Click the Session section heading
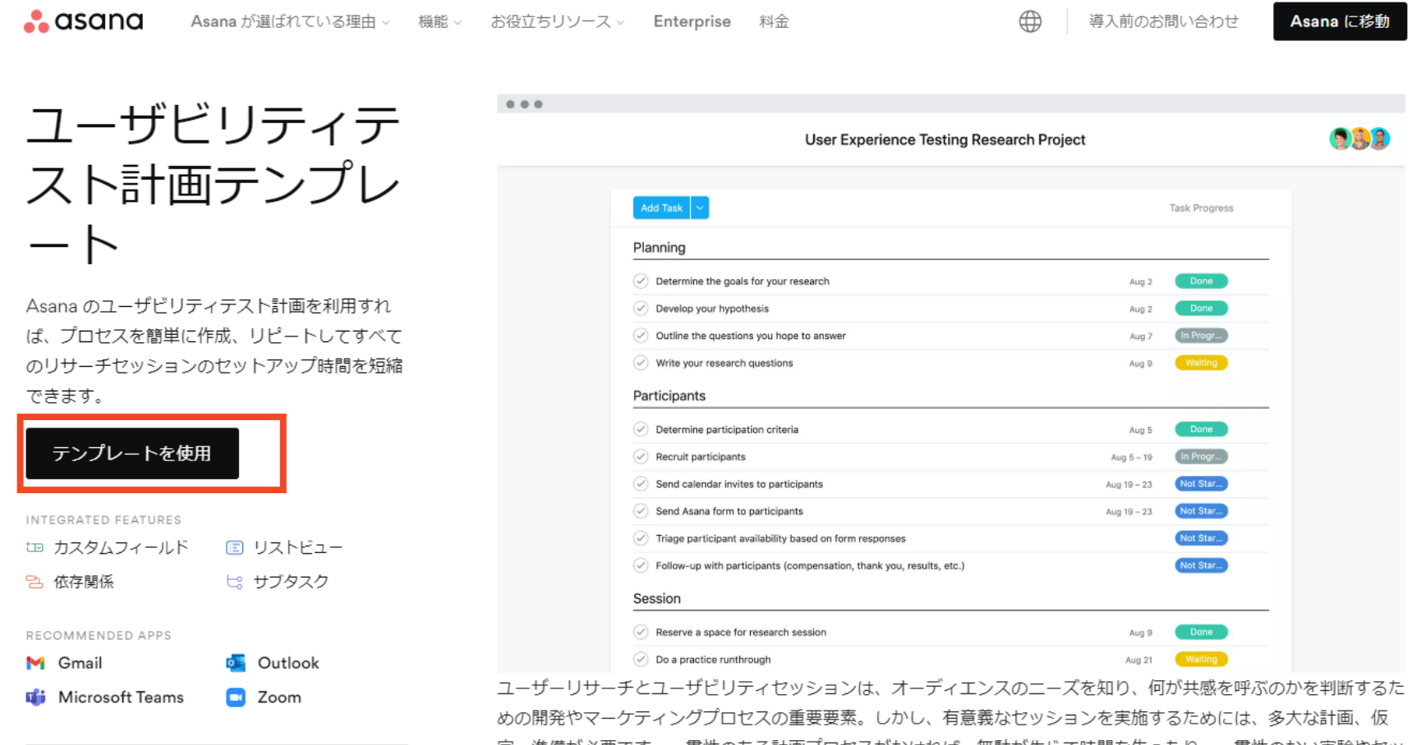 click(656, 599)
